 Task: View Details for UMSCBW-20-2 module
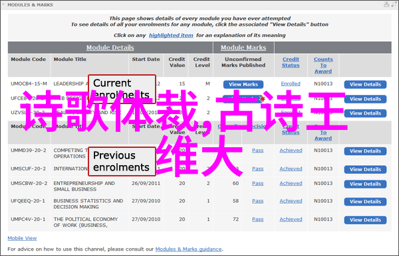(365, 184)
